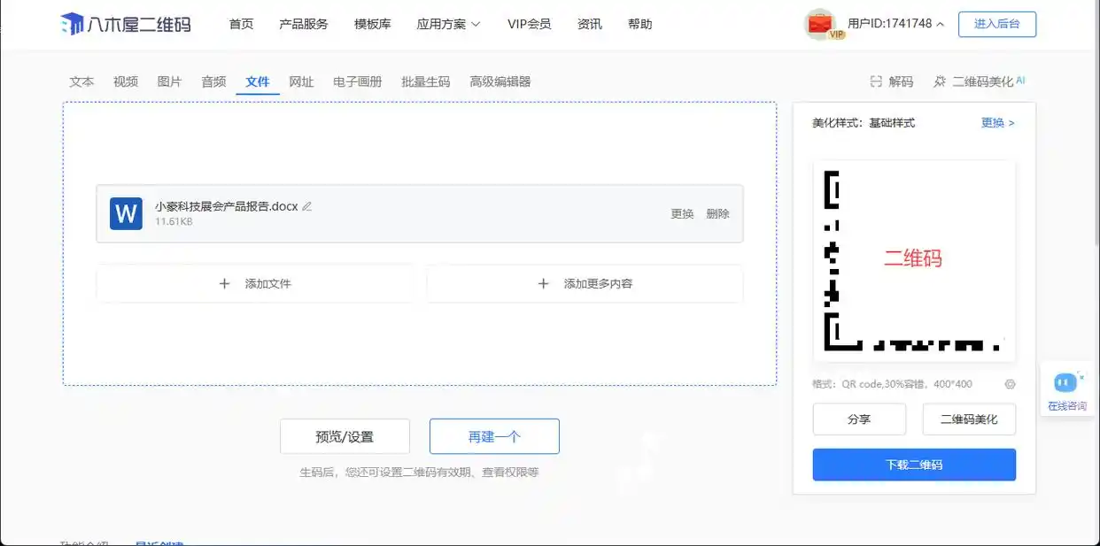
Task: Switch to 批量生码 tab
Action: click(426, 81)
